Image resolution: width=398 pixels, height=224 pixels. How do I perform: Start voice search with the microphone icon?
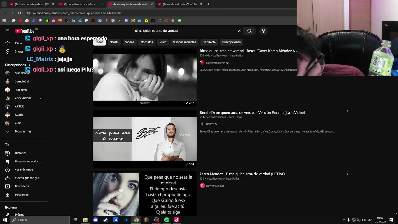click(263, 31)
